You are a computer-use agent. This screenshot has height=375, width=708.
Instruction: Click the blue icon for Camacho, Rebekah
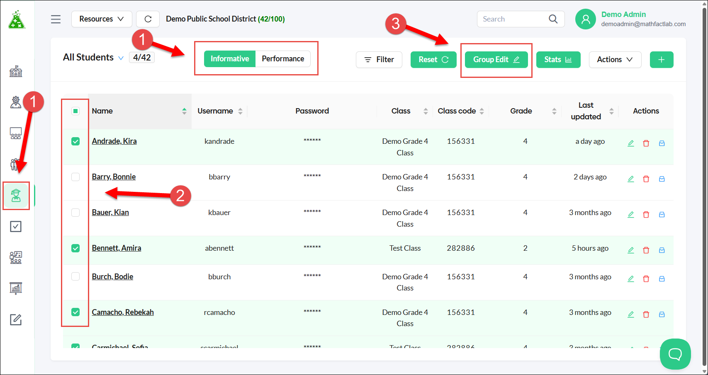(662, 315)
